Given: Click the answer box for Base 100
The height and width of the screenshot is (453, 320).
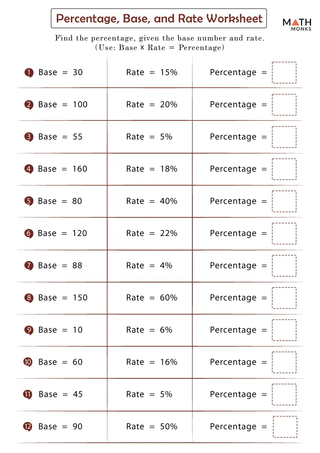Looking at the screenshot, I should pyautogui.click(x=284, y=105).
